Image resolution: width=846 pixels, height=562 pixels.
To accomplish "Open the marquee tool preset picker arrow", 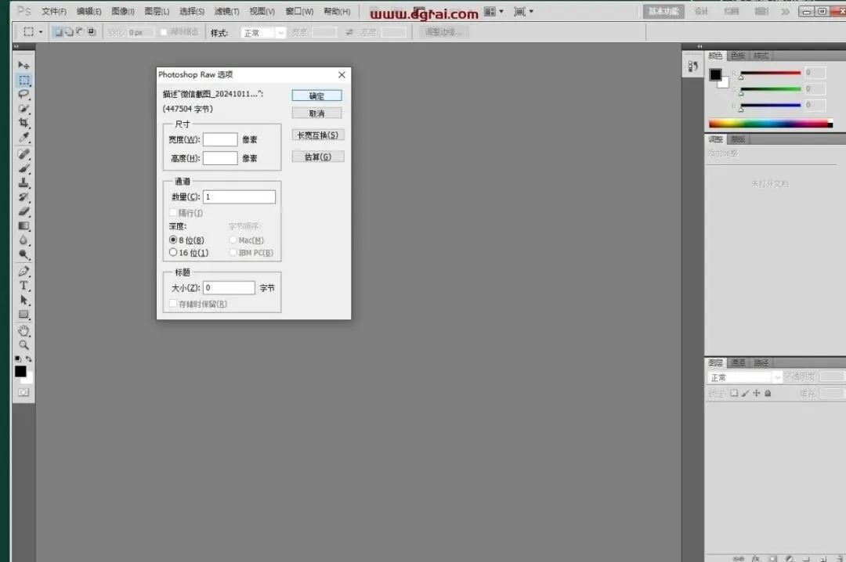I will 41,32.
